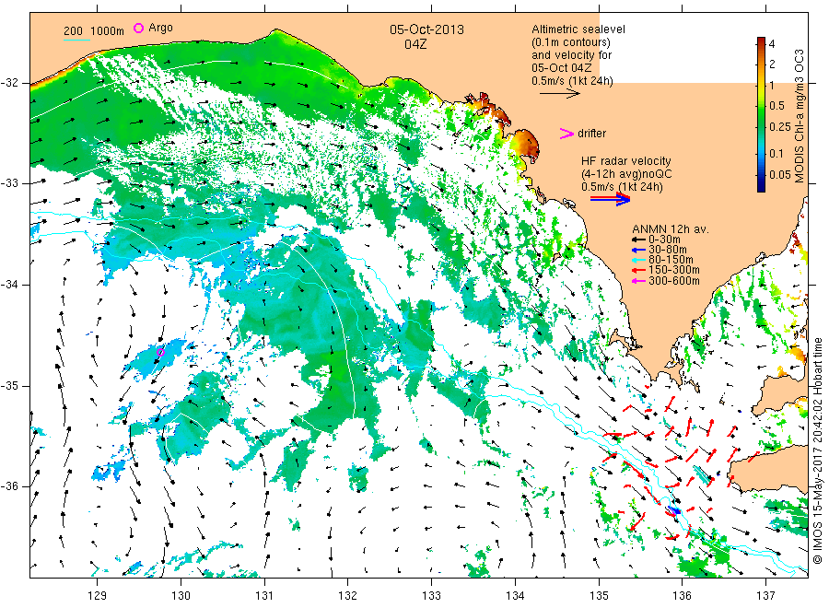This screenshot has height=608, width=829.
Task: Click the blue HF radar arrow near 136E
Action: tap(674, 510)
